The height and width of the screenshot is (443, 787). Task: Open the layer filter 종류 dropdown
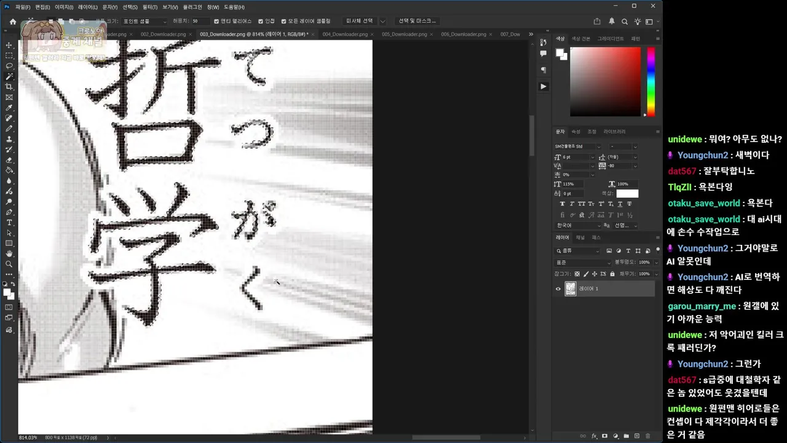point(577,250)
